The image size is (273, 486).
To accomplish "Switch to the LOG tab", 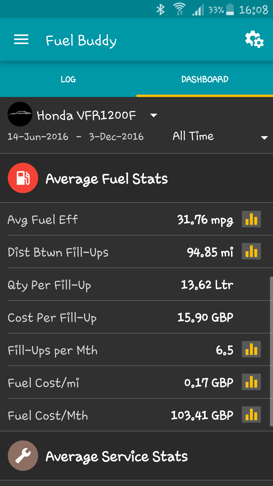I will click(68, 79).
